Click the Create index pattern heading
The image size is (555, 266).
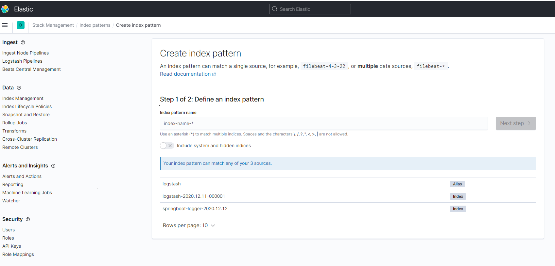tap(200, 54)
